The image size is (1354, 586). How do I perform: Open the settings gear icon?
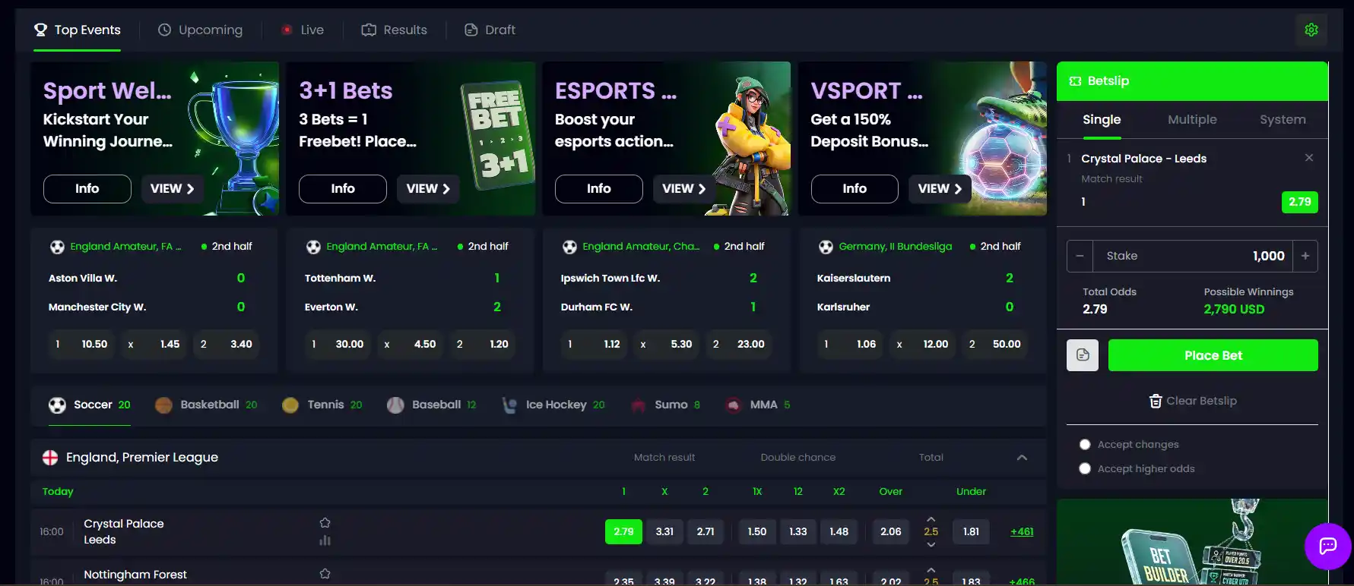click(1311, 30)
